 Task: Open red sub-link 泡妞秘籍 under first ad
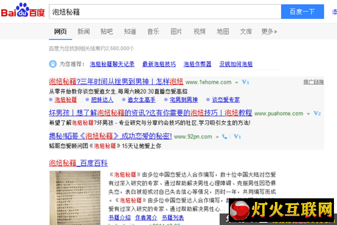click(66, 99)
